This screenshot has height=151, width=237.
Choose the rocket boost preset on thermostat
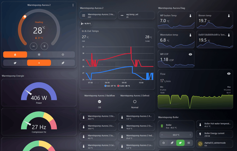[x=63, y=63]
